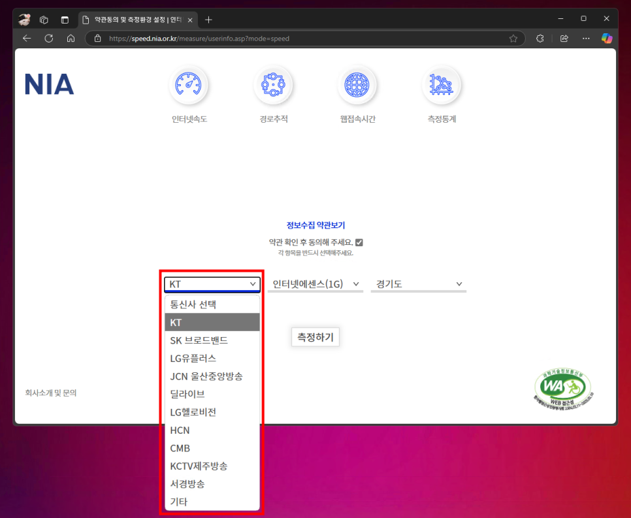Open the 측정통계 chart icon
631x518 pixels.
pyautogui.click(x=442, y=85)
